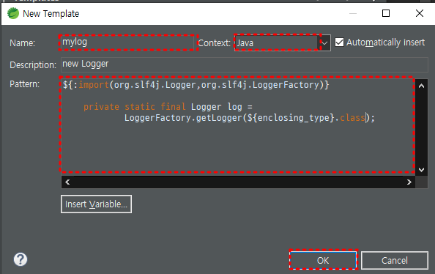435x274 pixels.
Task: Open the help question mark icon
Action: point(21,259)
